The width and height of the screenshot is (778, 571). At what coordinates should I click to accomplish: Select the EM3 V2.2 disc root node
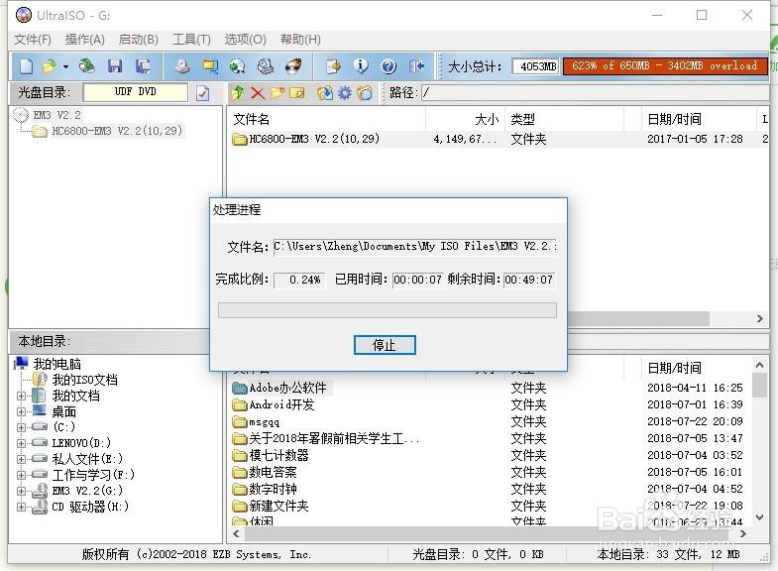(x=56, y=115)
